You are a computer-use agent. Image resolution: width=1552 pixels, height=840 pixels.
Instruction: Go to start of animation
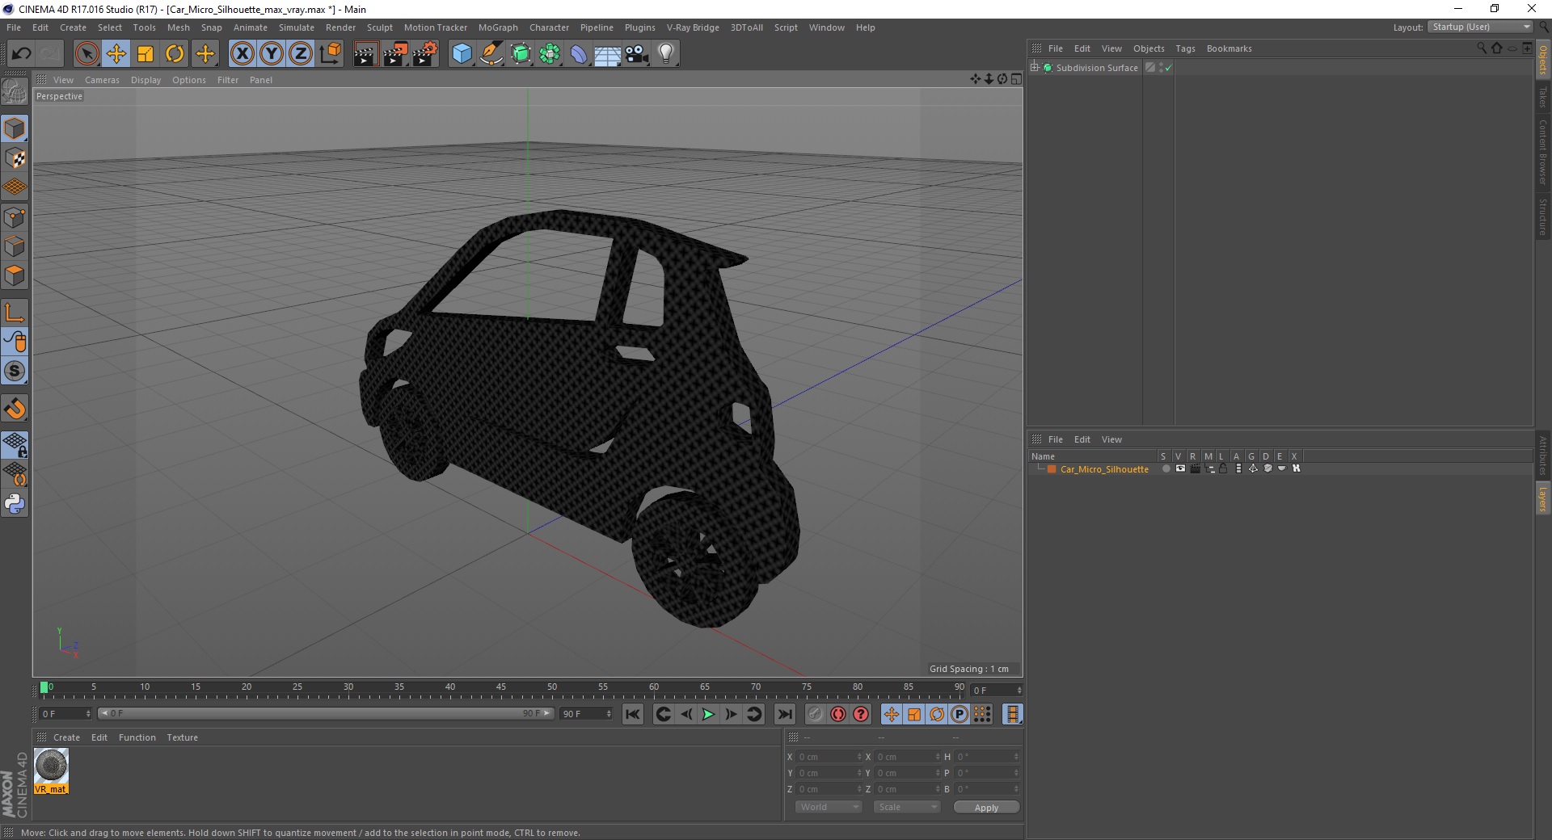(633, 714)
